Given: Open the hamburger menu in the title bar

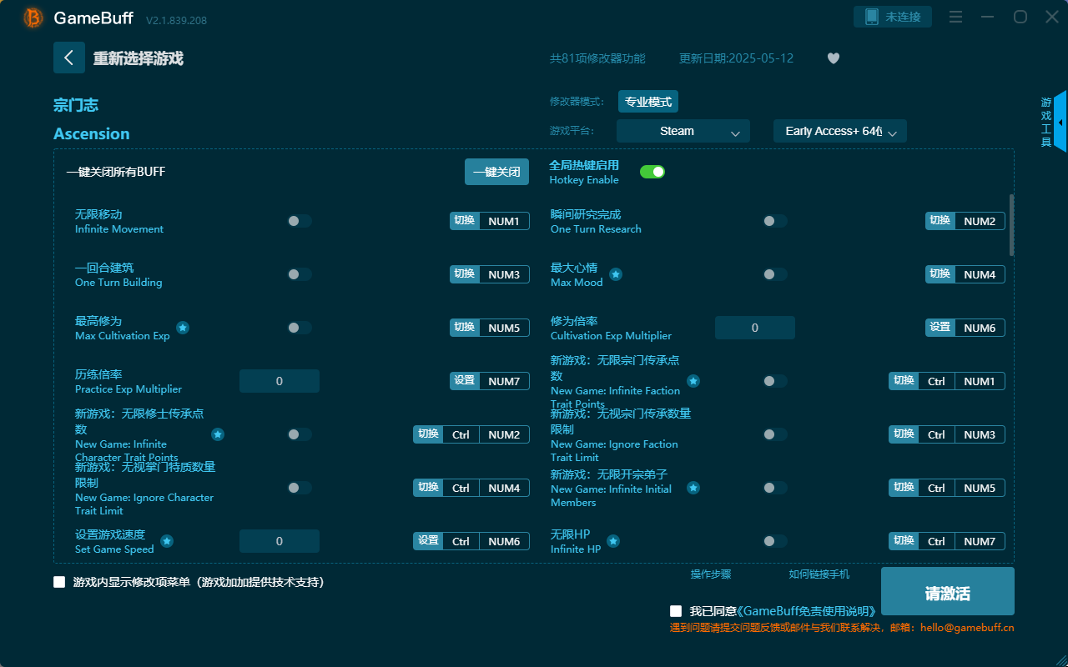Looking at the screenshot, I should pyautogui.click(x=955, y=17).
